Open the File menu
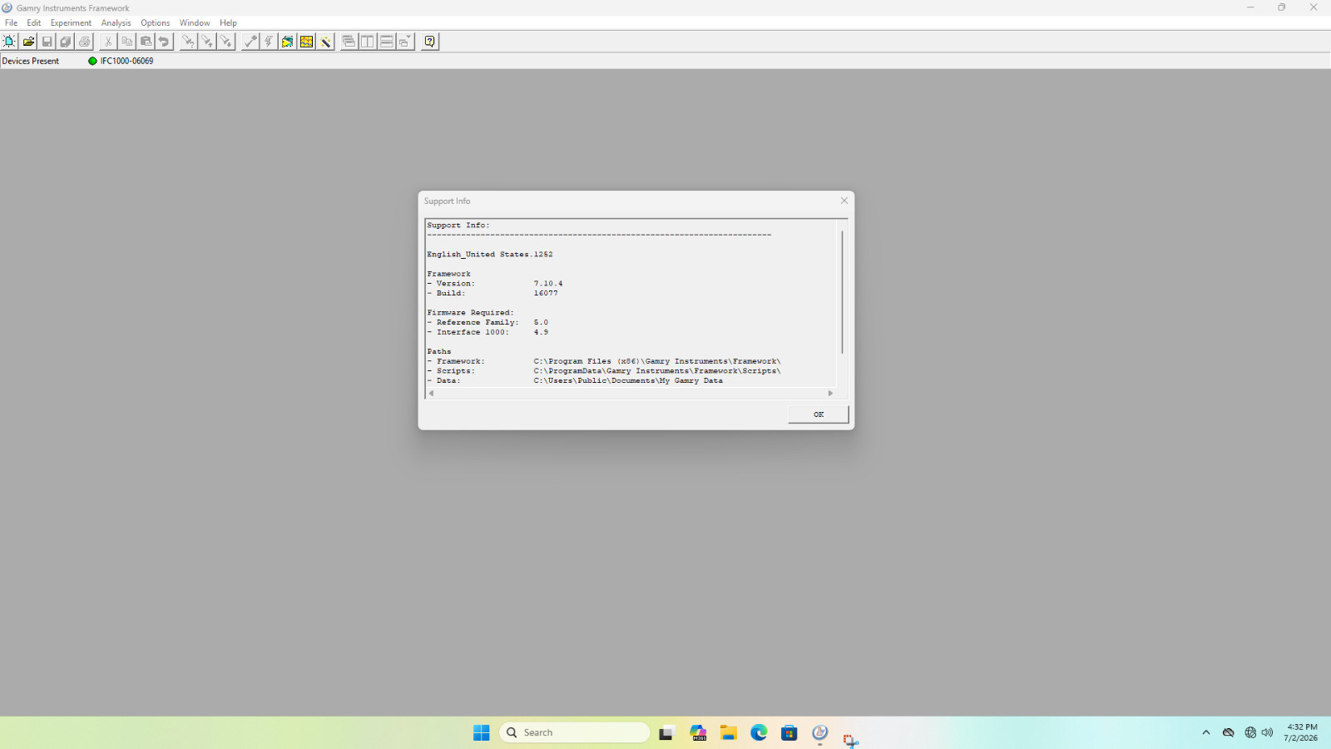1331x749 pixels. tap(12, 22)
